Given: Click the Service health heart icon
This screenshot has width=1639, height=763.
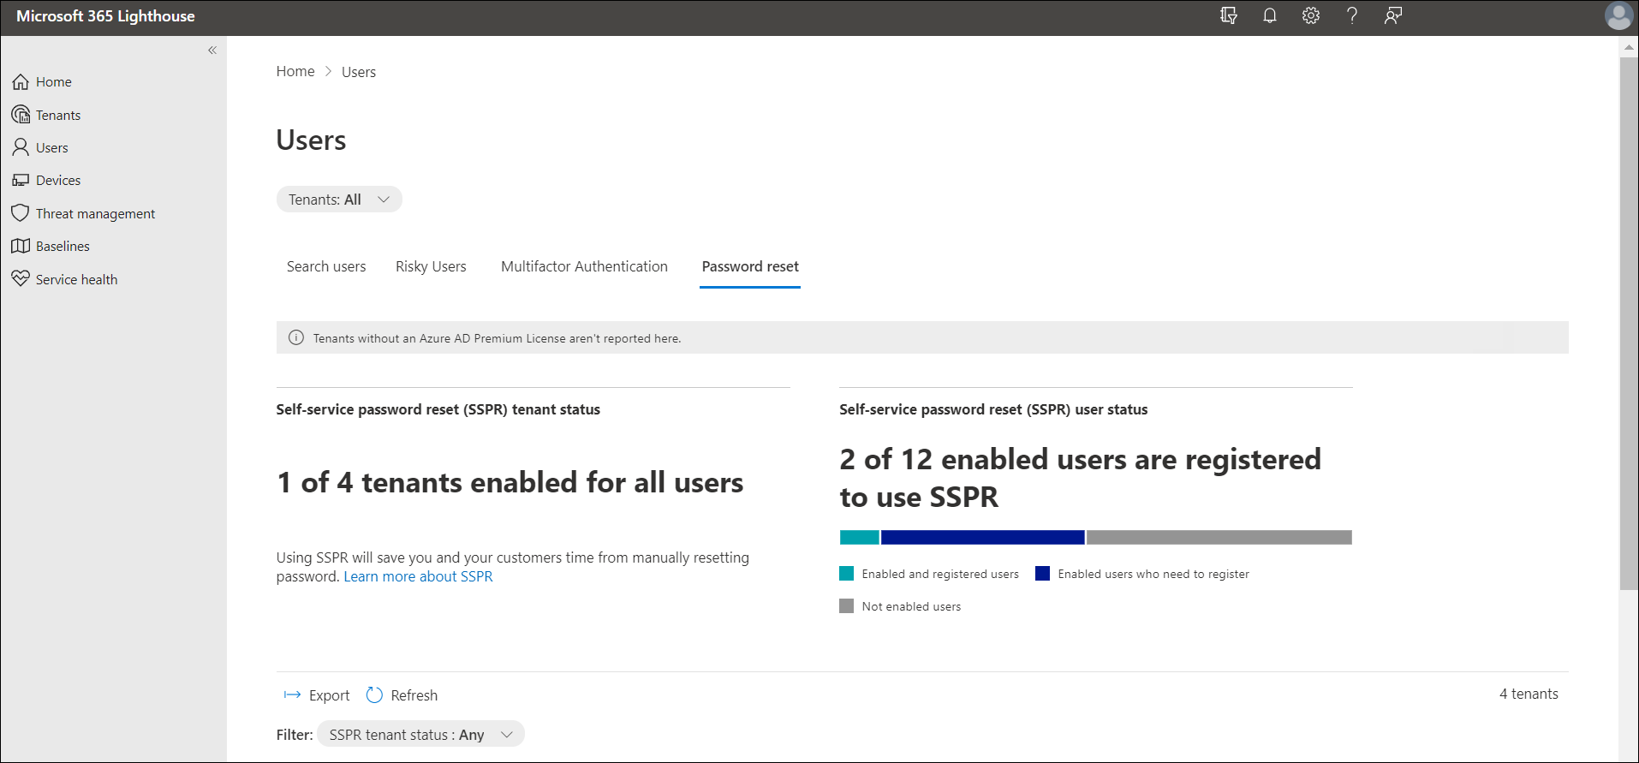Looking at the screenshot, I should click(x=21, y=279).
